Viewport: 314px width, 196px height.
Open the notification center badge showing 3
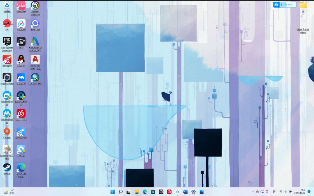[x=309, y=192]
